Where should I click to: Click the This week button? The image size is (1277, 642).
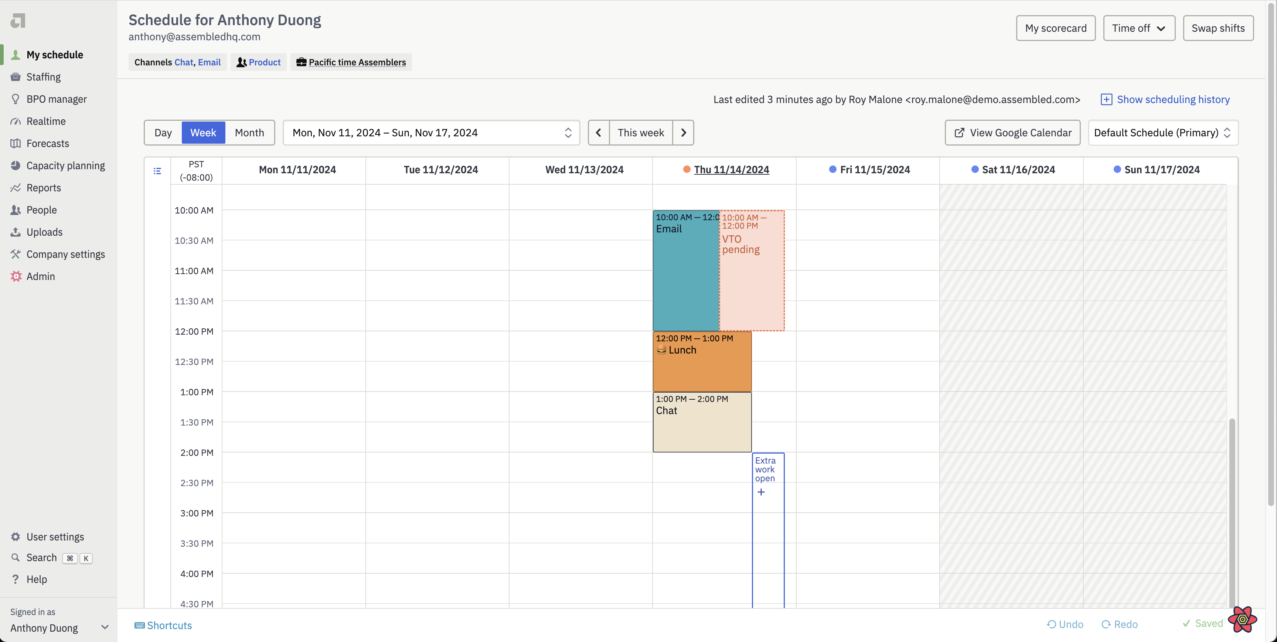pyautogui.click(x=640, y=133)
